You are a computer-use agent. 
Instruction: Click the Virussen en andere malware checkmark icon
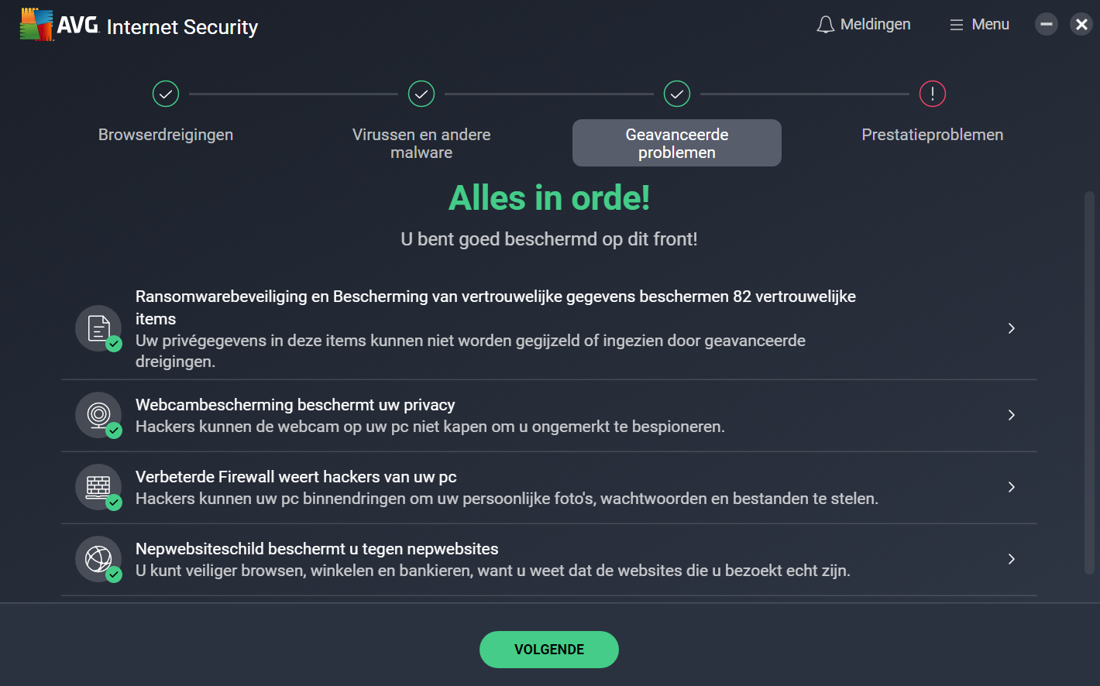[421, 94]
